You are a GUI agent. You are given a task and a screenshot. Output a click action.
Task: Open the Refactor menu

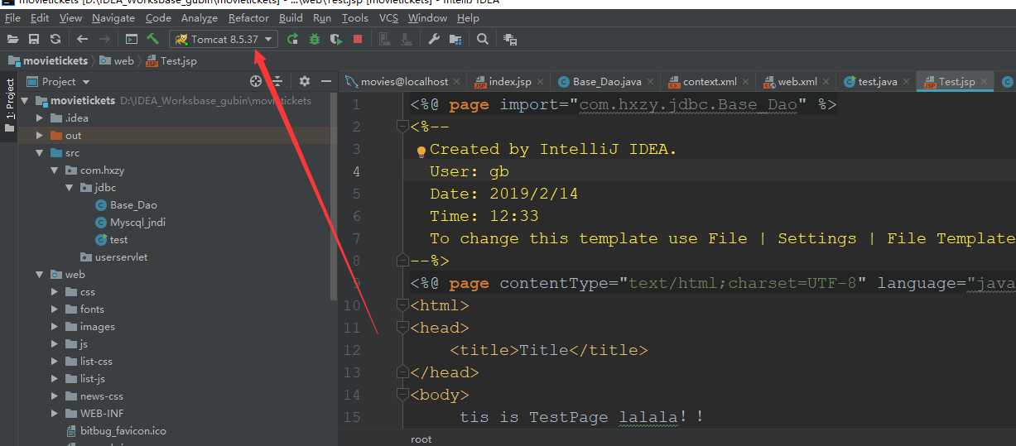pyautogui.click(x=248, y=17)
